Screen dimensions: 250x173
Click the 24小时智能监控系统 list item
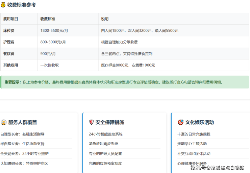click(x=106, y=134)
